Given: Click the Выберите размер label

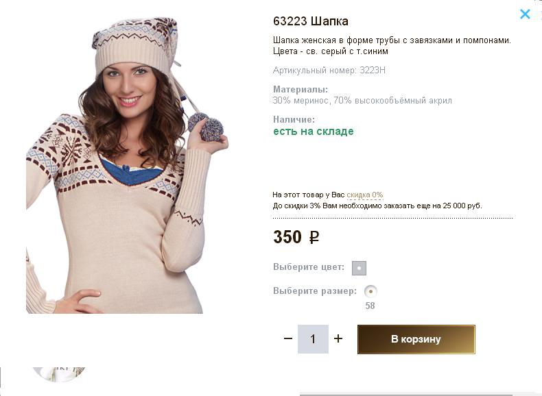Looking at the screenshot, I should pyautogui.click(x=315, y=290).
